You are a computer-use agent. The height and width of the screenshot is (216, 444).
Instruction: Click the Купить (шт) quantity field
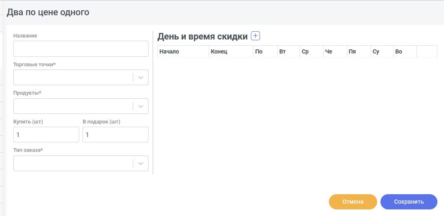point(46,135)
